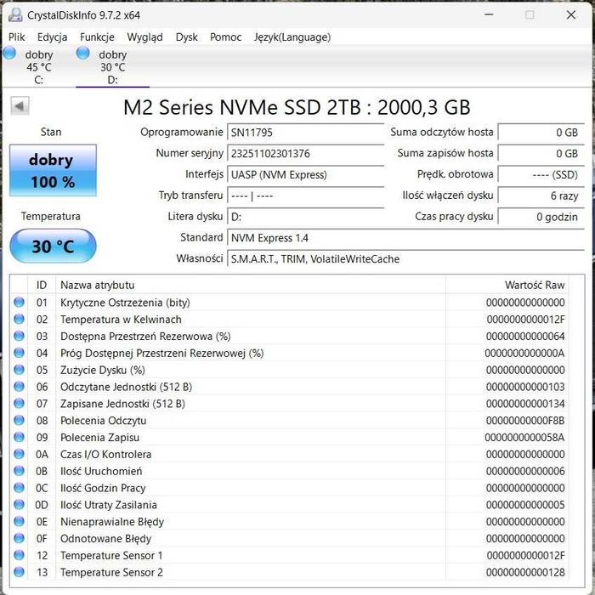Open the Funkcje menu
The width and height of the screenshot is (595, 595).
pos(97,37)
